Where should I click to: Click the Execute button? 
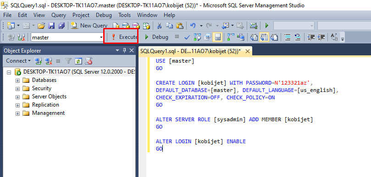[x=125, y=37]
